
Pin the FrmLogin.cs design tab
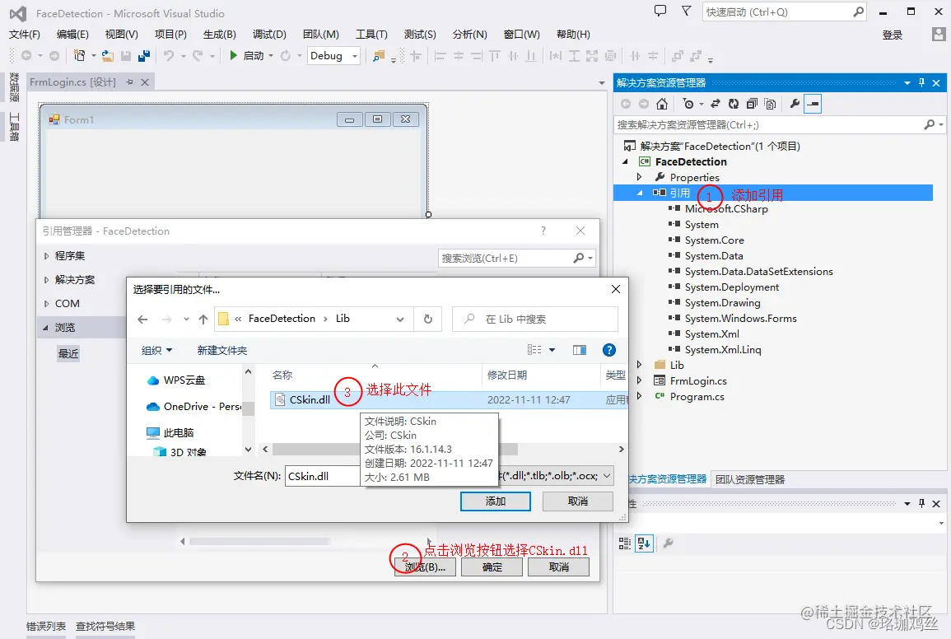pos(129,82)
